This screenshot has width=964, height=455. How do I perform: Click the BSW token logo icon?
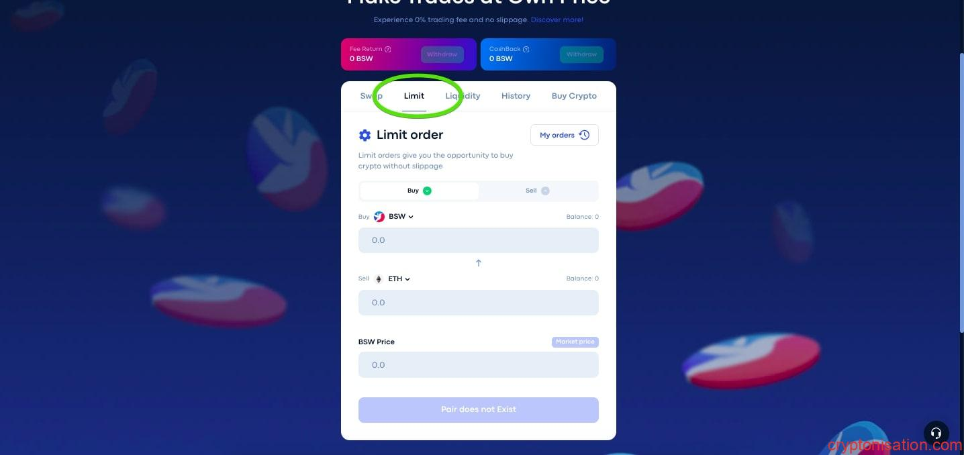tap(379, 217)
